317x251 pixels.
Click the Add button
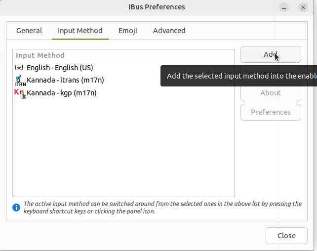coord(271,54)
